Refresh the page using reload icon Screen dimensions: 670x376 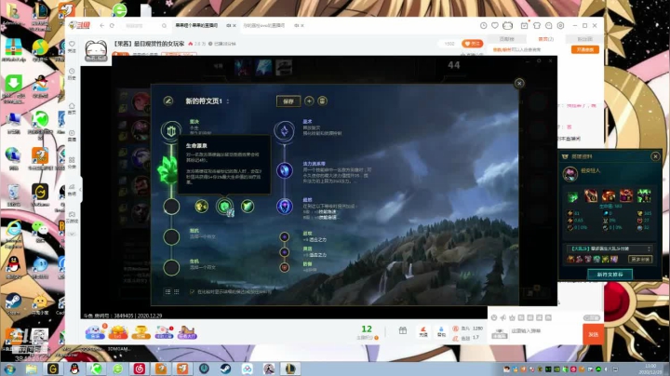tap(112, 26)
